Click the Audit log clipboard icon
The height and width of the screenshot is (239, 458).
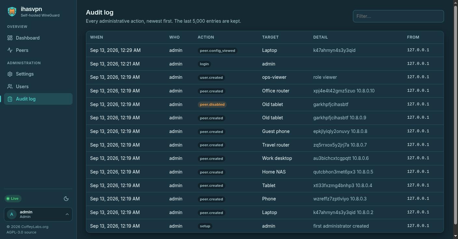coord(10,99)
